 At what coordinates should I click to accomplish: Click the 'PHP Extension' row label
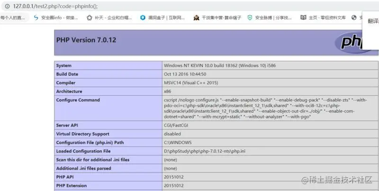pos(72,186)
